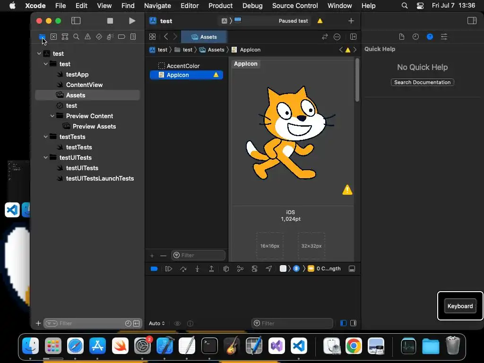Viewport: 484px width, 363px height.
Task: Click the asset editor vertical scrollbar
Action: tap(357, 80)
